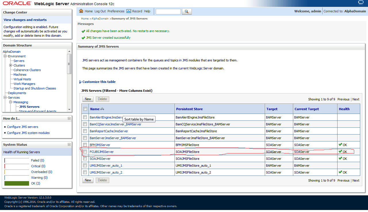368x212 pixels.
Task: Click Log Out in the toolbar
Action: 100,11
